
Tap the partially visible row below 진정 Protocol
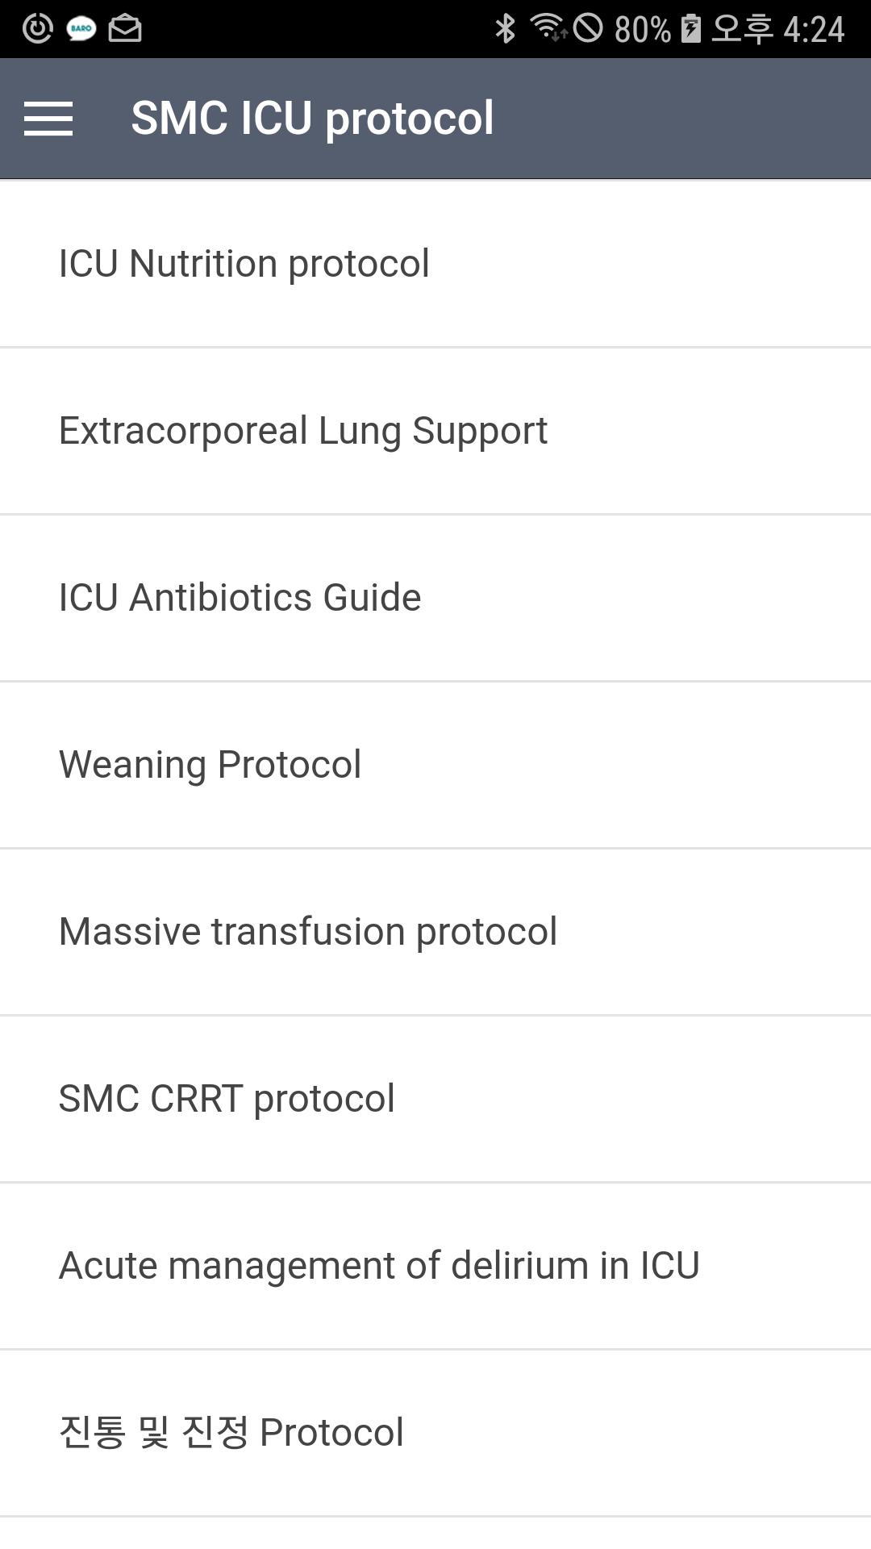pyautogui.click(x=435, y=1534)
